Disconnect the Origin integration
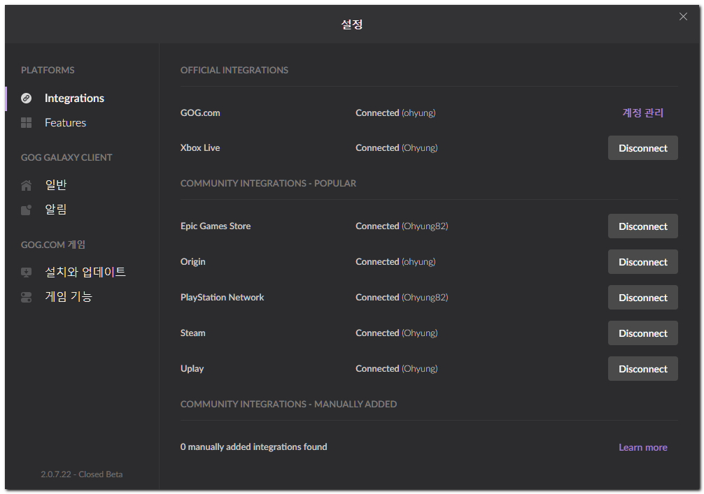 click(643, 262)
